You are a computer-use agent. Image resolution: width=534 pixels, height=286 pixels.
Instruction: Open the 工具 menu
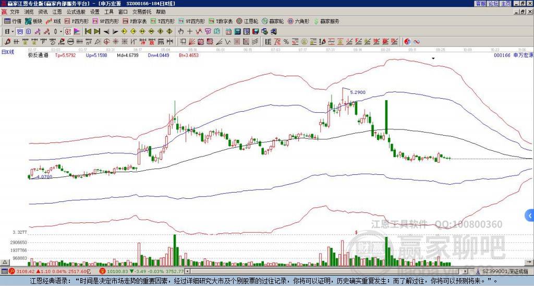point(108,12)
